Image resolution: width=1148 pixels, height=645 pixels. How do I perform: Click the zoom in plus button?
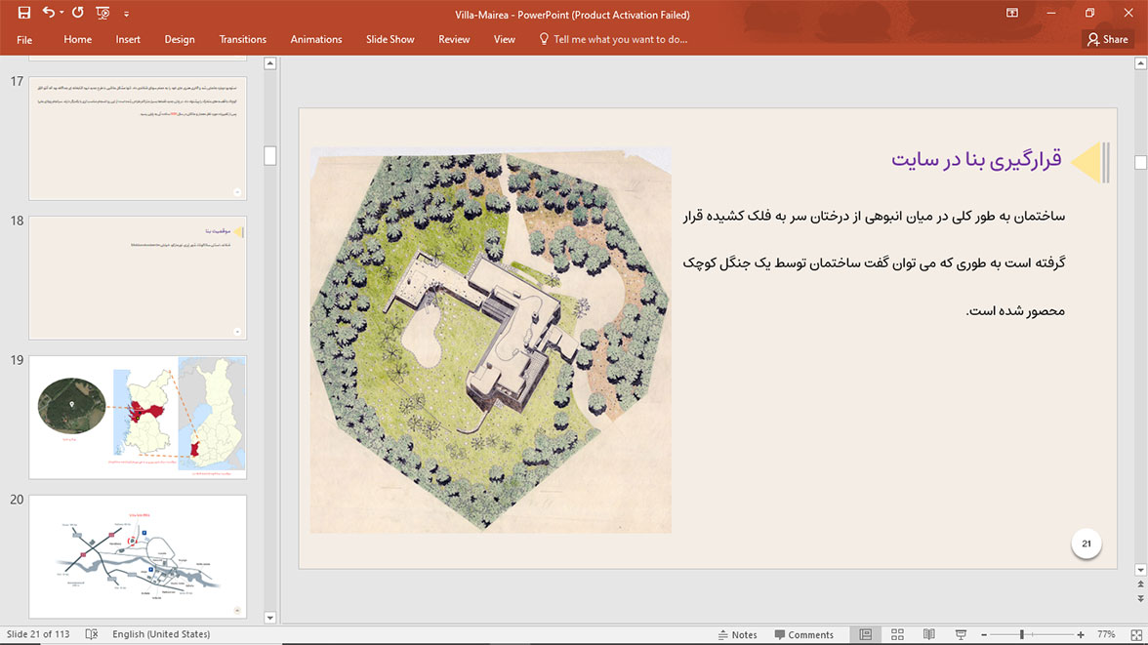[1081, 634]
